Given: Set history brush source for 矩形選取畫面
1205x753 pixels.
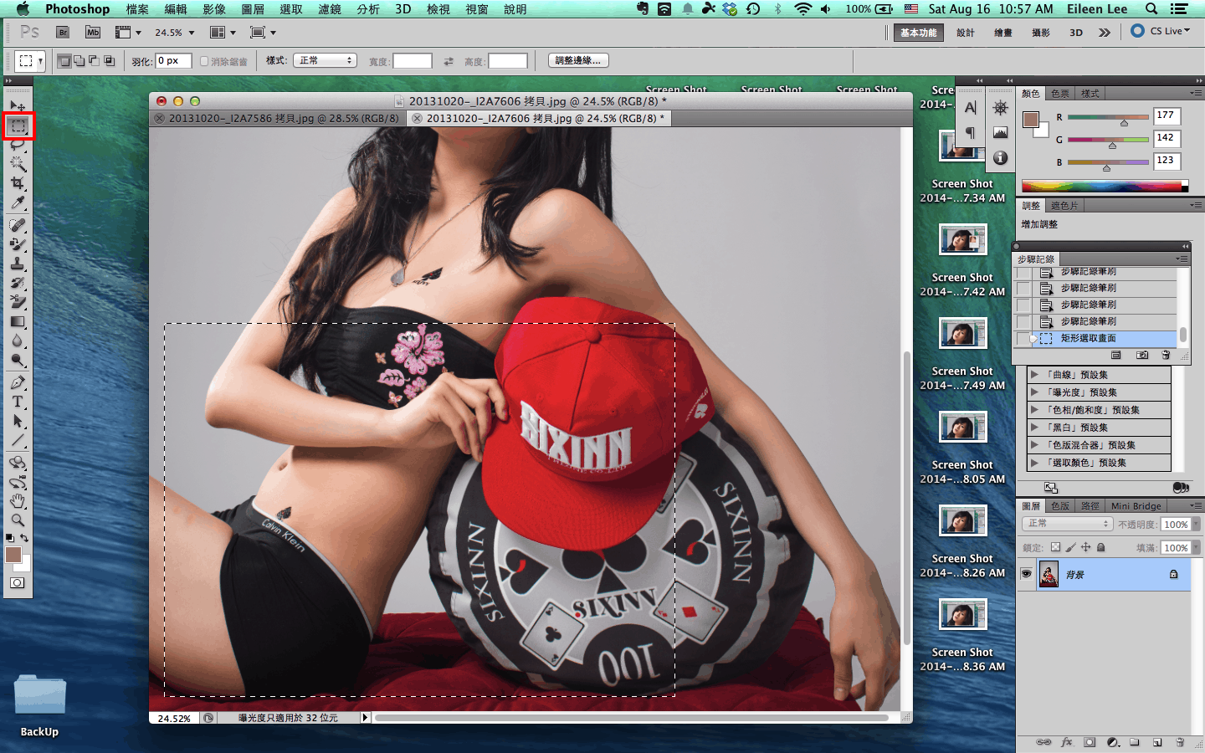Looking at the screenshot, I should [x=1023, y=338].
